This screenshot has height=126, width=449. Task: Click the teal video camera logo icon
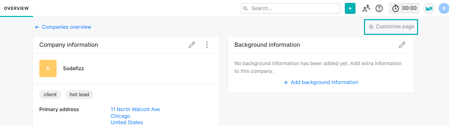tap(429, 9)
